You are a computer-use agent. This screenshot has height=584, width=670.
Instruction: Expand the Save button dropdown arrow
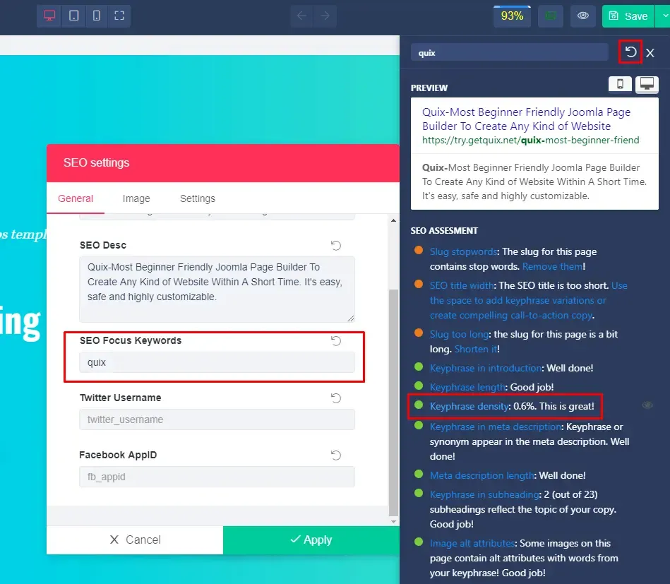point(665,16)
